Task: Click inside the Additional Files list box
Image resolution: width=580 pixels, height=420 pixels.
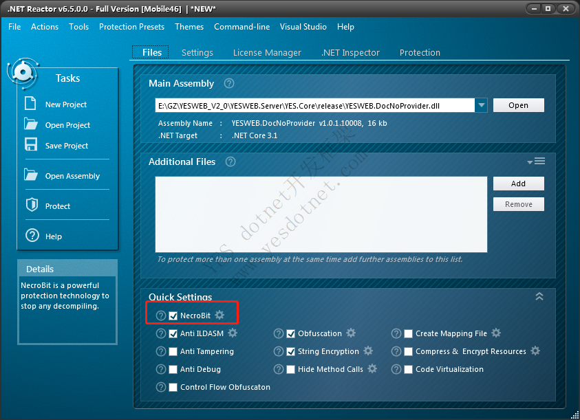Action: pyautogui.click(x=321, y=214)
